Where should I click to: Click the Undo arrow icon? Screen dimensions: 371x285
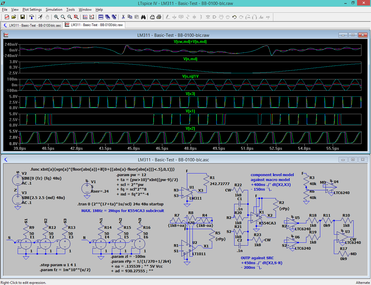[x=234, y=17]
